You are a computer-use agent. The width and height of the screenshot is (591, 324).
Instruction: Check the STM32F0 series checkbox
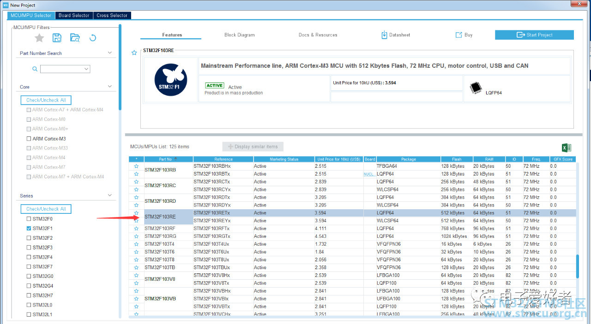[x=29, y=219]
